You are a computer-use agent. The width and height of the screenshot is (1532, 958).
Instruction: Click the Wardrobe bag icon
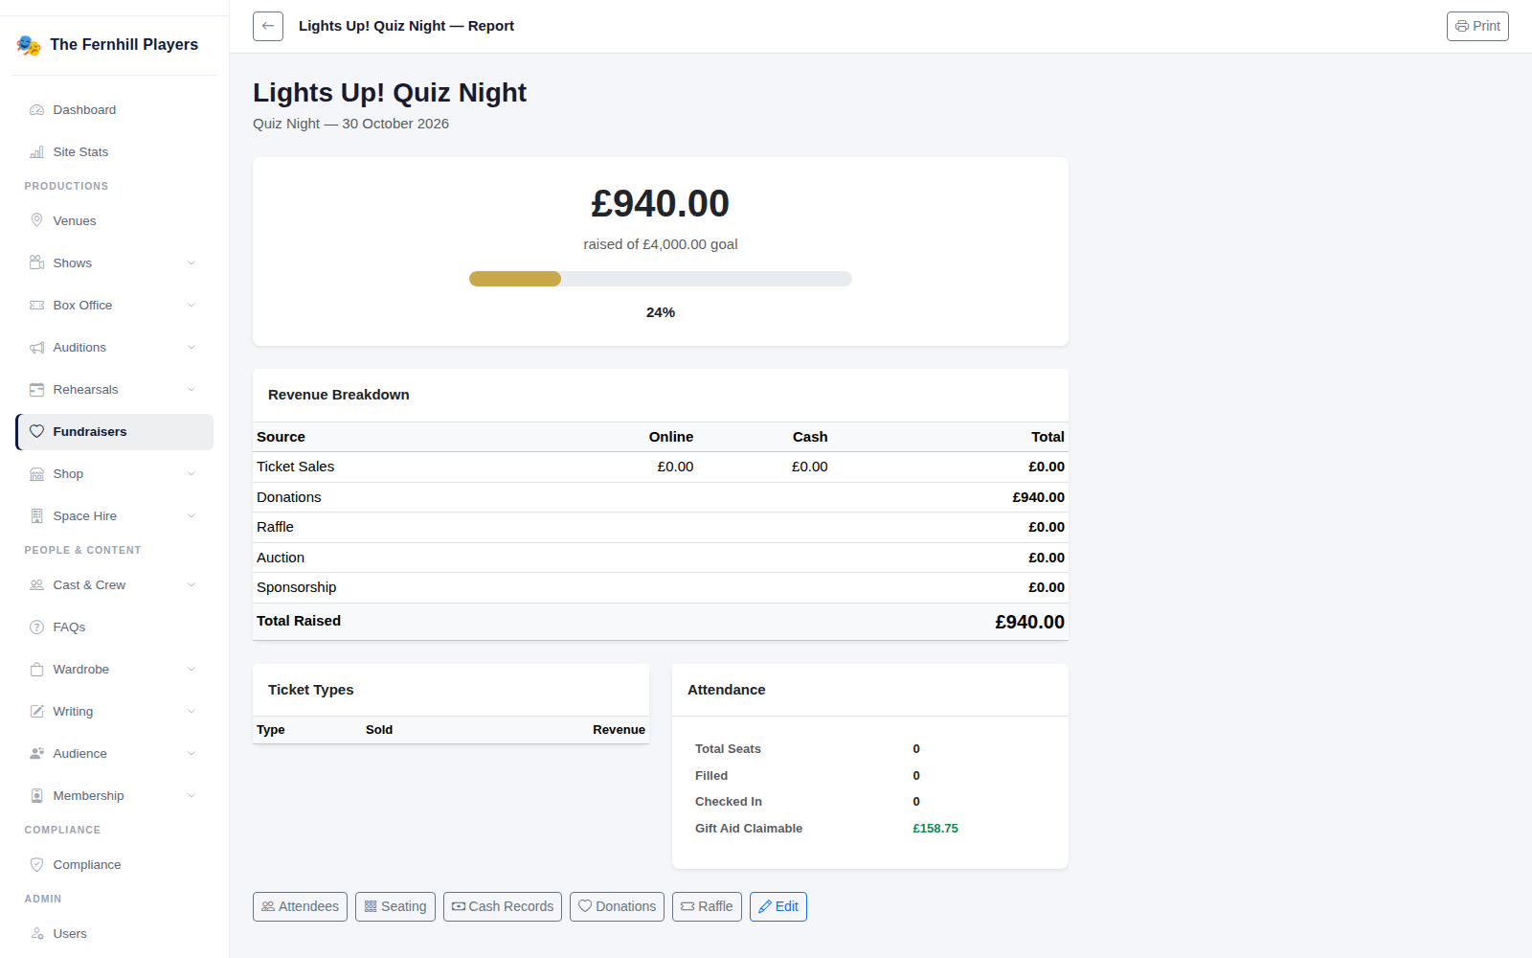pyautogui.click(x=36, y=670)
